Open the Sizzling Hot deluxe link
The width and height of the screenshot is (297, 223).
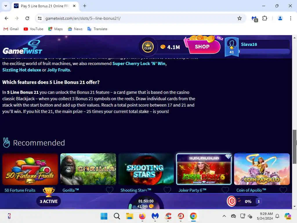pos(21,70)
